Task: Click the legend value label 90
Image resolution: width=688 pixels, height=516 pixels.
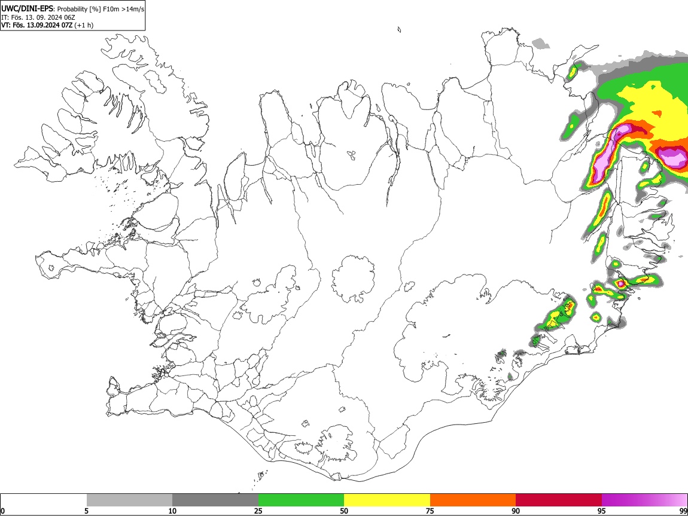Action: (x=516, y=511)
